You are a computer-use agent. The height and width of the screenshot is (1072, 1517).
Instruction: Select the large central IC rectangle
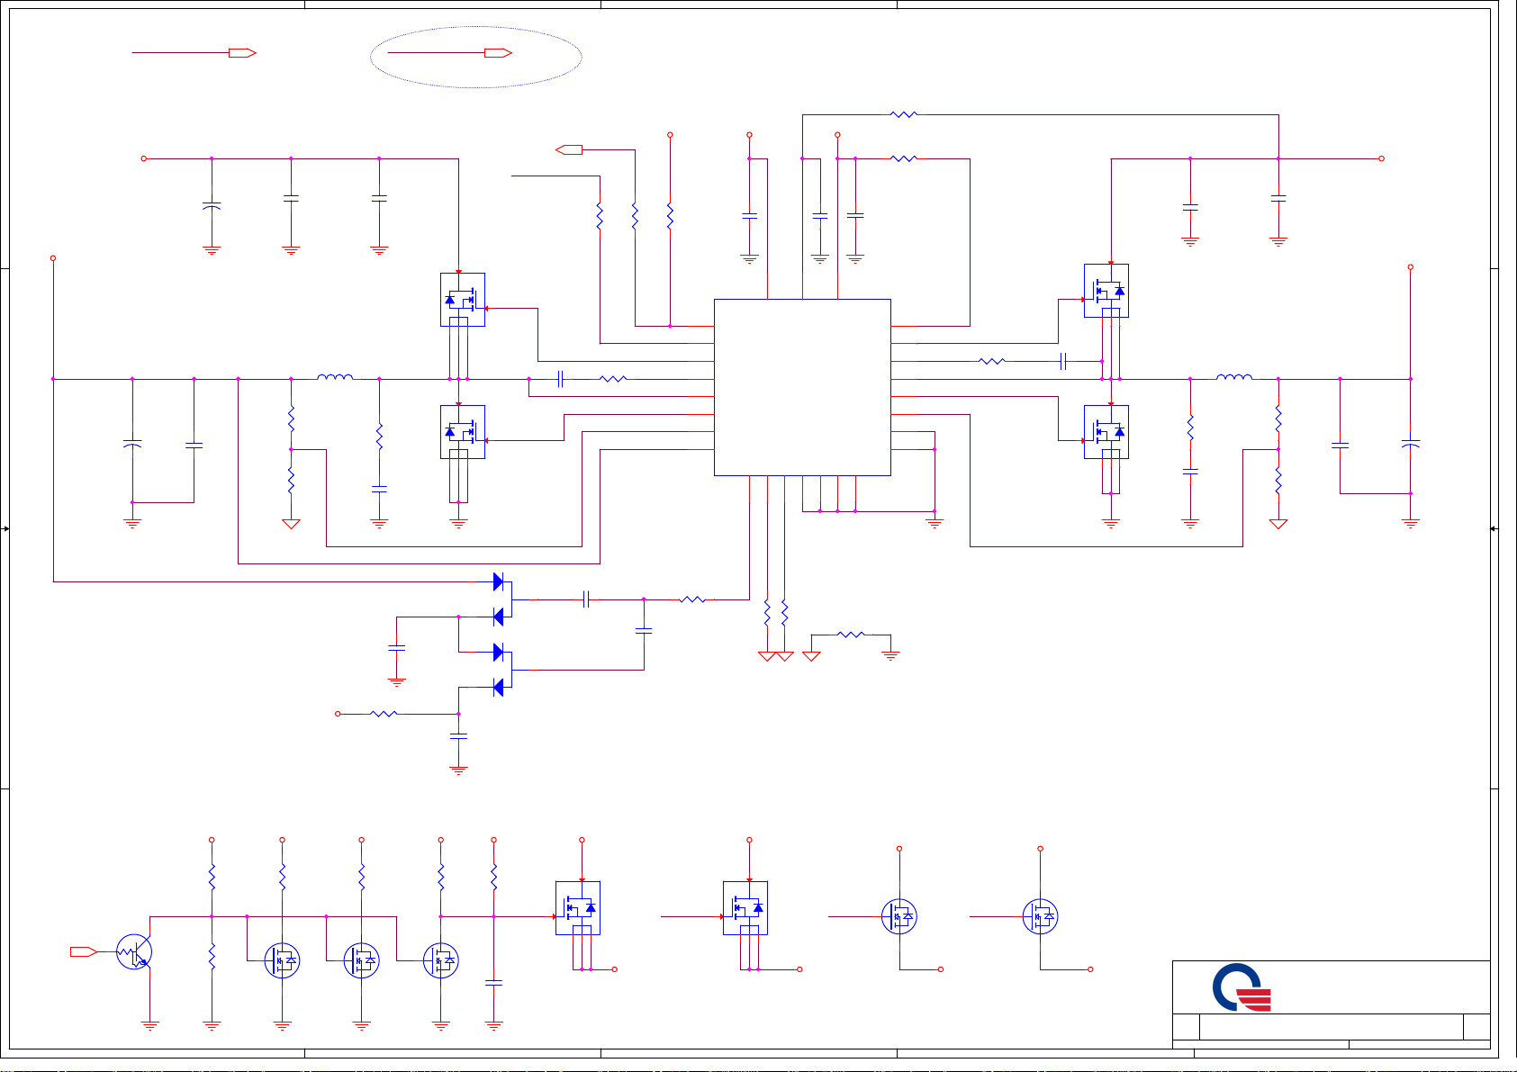tap(802, 387)
